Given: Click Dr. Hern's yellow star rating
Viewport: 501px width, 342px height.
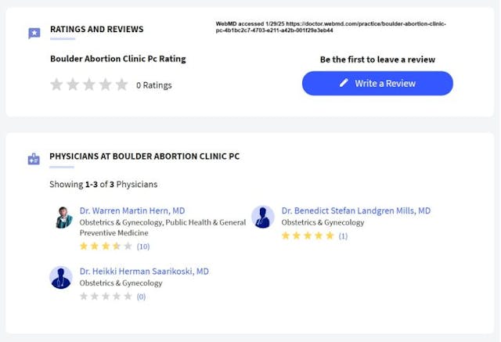Looking at the screenshot, I should [106, 246].
